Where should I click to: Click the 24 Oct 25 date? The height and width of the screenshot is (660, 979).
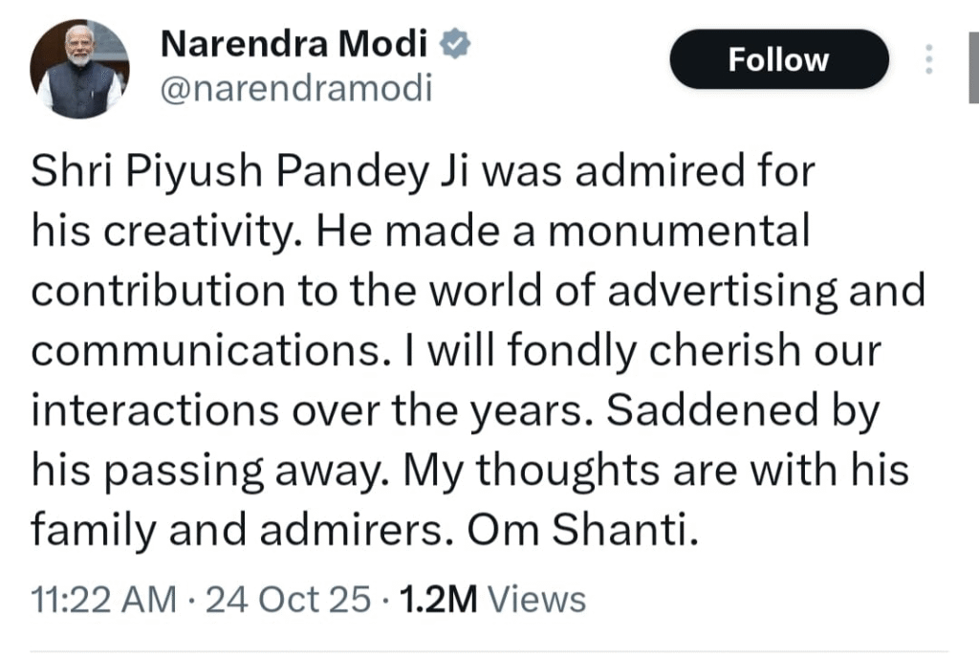point(288,600)
